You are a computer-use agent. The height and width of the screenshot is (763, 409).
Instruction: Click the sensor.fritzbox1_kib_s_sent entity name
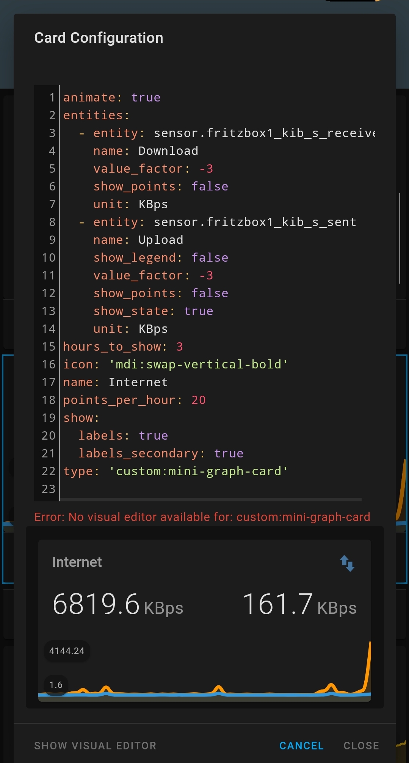[255, 222]
